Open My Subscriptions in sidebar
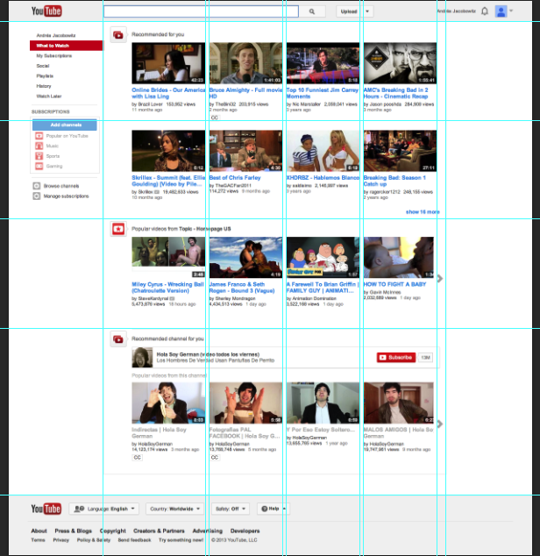This screenshot has height=556, width=540. pyautogui.click(x=53, y=55)
